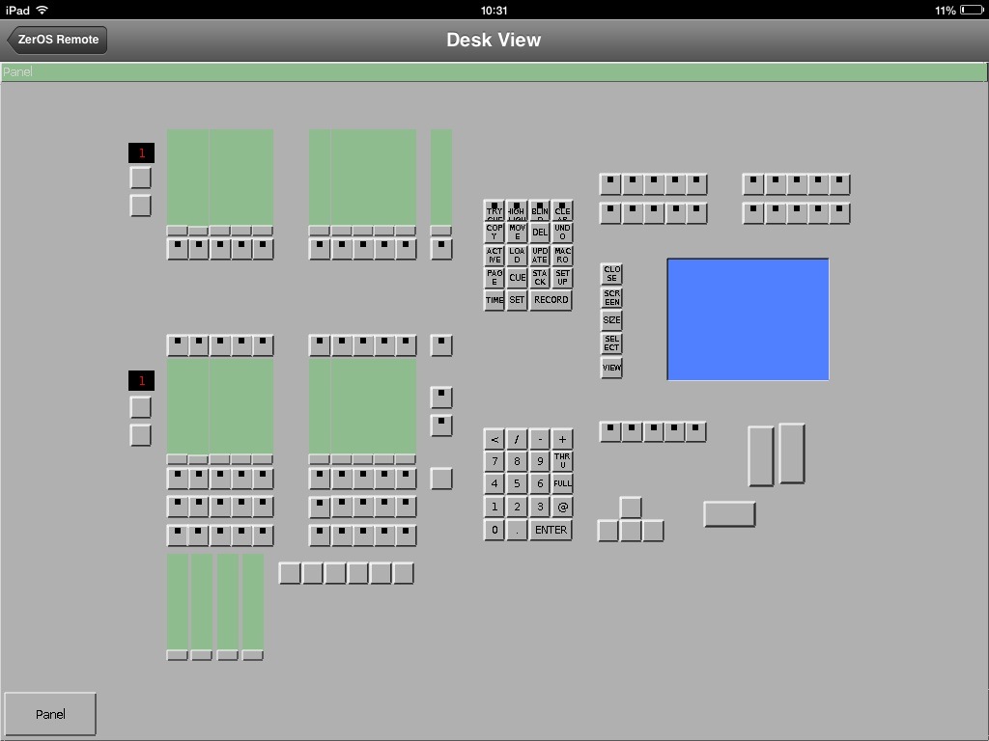Screen dimensions: 989x741
Task: Tap the DEL key
Action: 540,232
